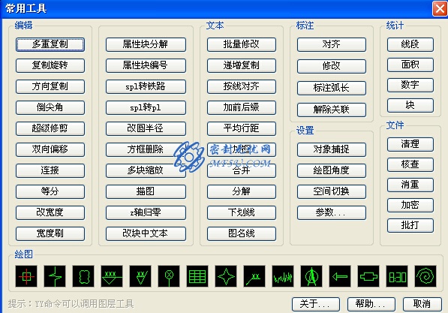The height and width of the screenshot is (313, 448).
Task: Click the 绘图角度 button
Action: [x=332, y=170]
